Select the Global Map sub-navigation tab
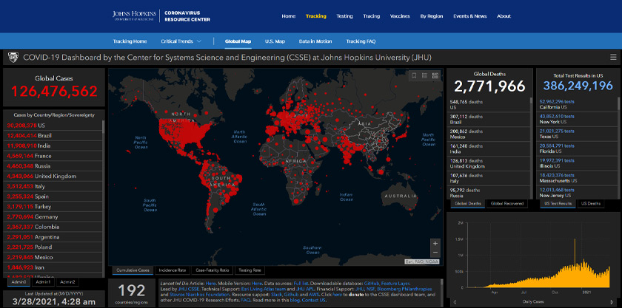This screenshot has width=622, height=308. (x=238, y=41)
